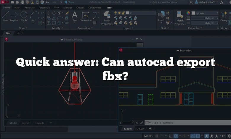
Task: Click the Match Properties tool
Action: pos(180,18)
